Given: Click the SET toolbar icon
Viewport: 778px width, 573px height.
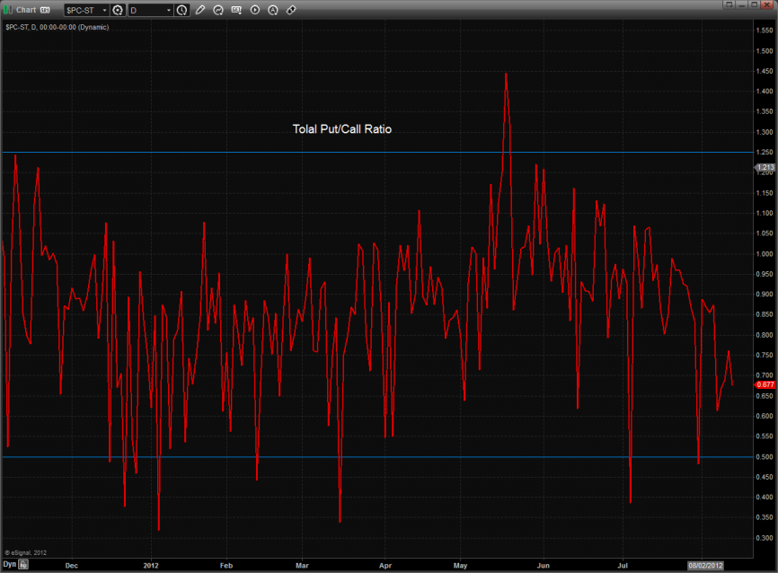Looking at the screenshot, I should (x=236, y=10).
